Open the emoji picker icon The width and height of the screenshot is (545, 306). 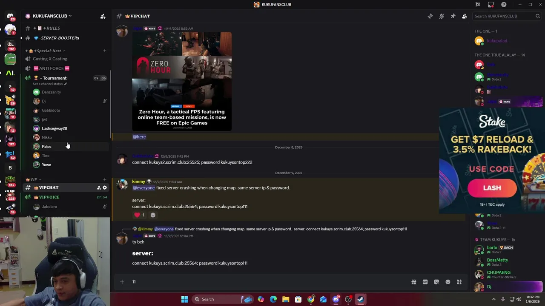(x=448, y=282)
